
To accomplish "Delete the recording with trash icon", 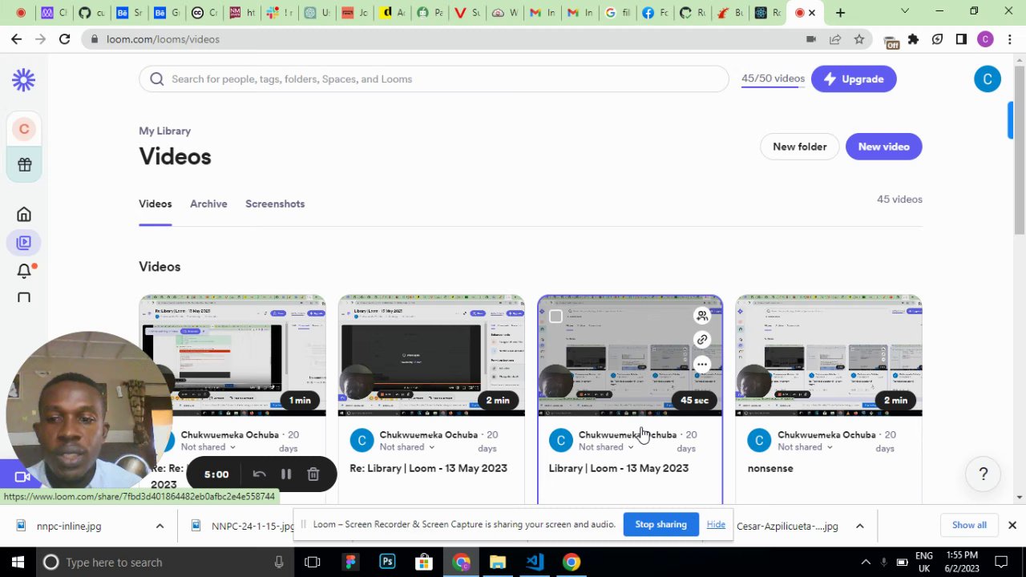I will tap(313, 474).
